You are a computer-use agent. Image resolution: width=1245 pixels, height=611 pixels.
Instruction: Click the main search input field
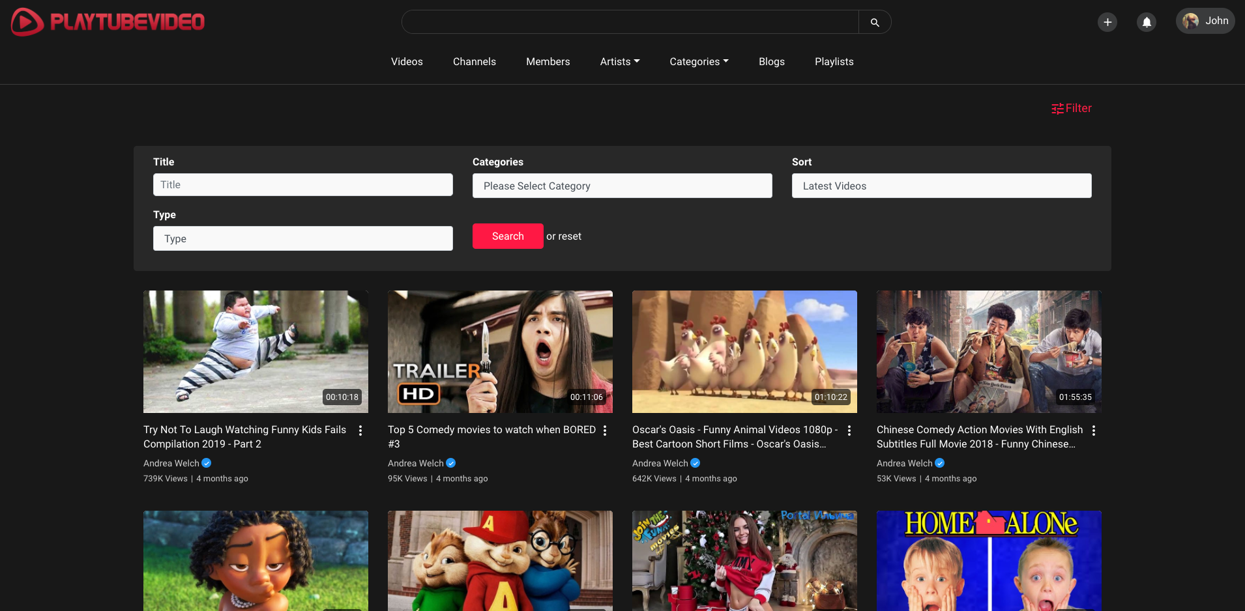coord(630,22)
